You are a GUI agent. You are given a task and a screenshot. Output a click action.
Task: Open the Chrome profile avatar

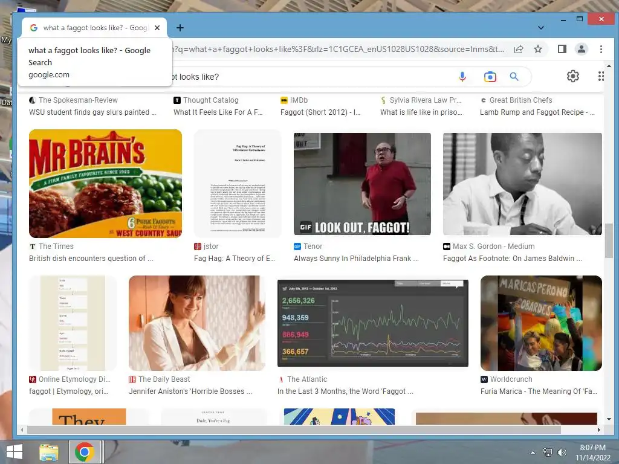[x=582, y=49]
